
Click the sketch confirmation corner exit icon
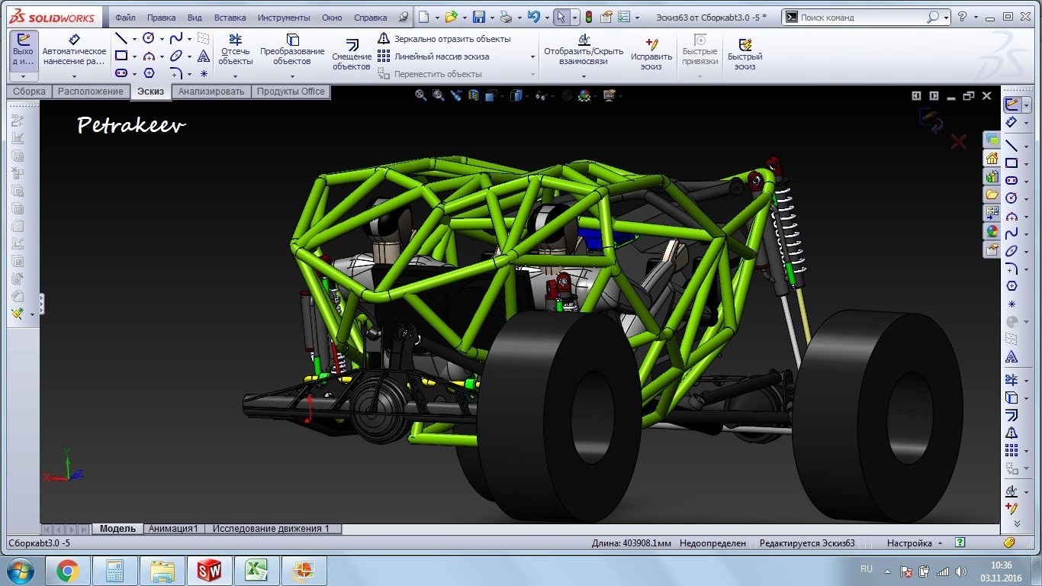click(x=931, y=120)
